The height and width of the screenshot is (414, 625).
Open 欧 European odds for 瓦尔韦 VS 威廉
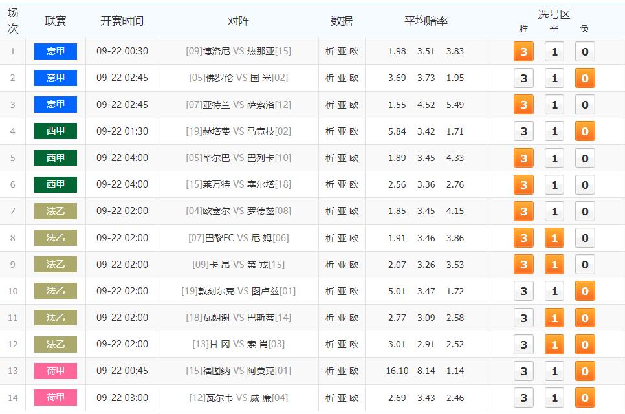coord(354,398)
